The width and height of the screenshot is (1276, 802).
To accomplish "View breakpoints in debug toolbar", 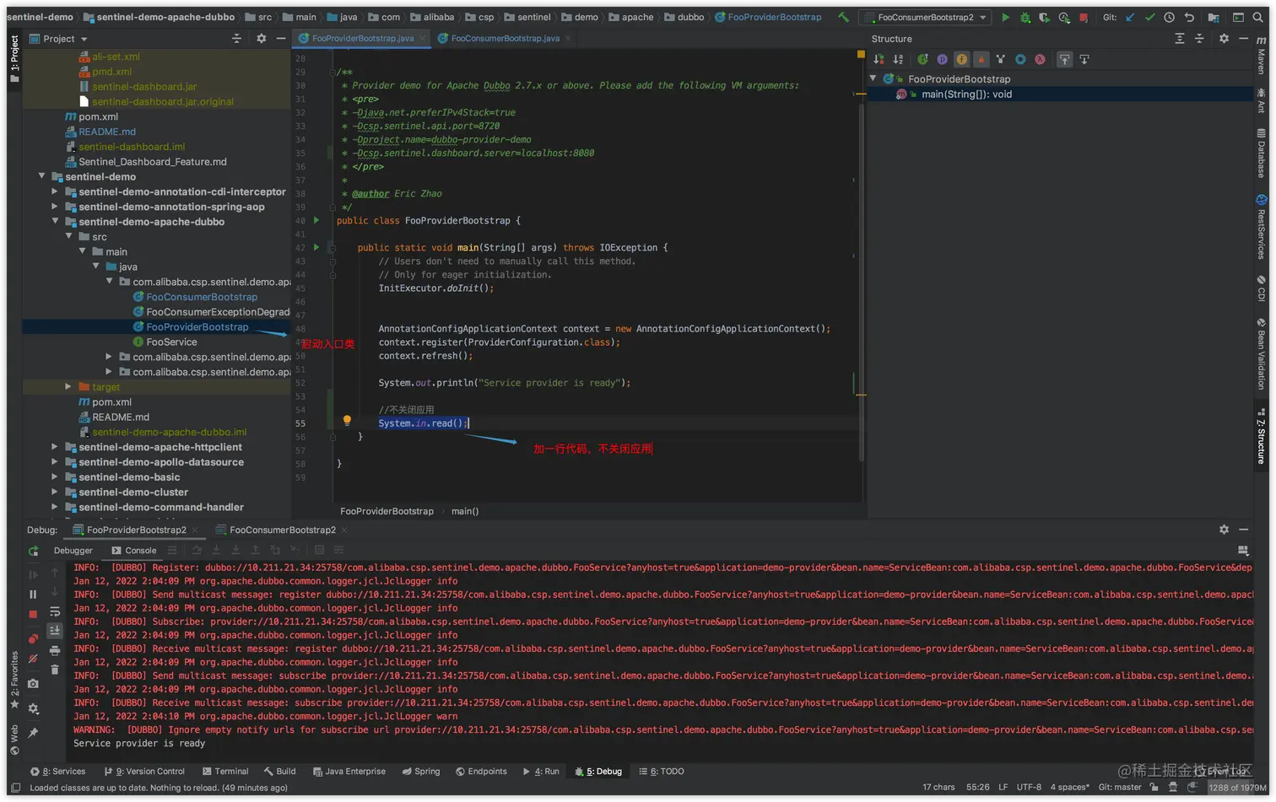I will [x=33, y=638].
